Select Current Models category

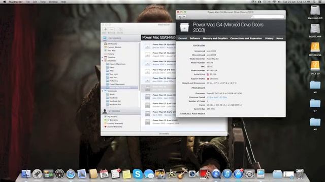pos(114,47)
